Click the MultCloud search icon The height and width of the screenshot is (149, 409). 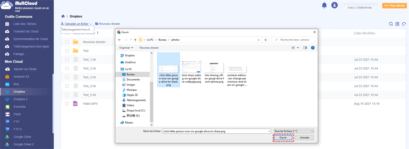[391, 24]
